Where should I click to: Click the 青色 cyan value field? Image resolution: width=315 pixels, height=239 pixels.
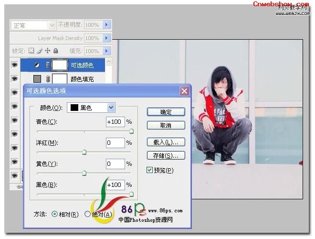pyautogui.click(x=115, y=122)
